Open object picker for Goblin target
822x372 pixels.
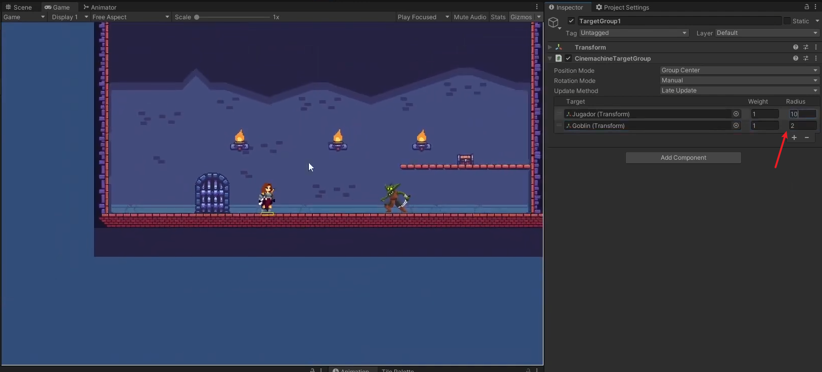click(736, 125)
